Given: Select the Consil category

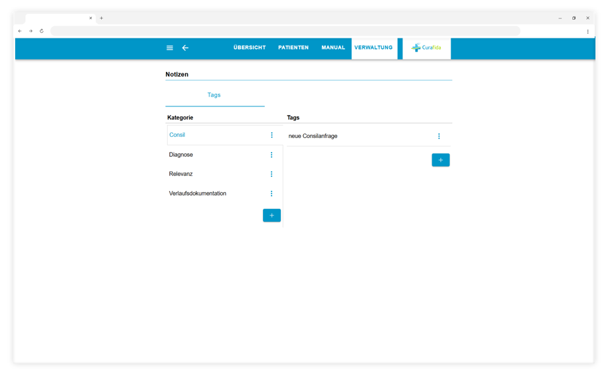Looking at the screenshot, I should [x=225, y=135].
